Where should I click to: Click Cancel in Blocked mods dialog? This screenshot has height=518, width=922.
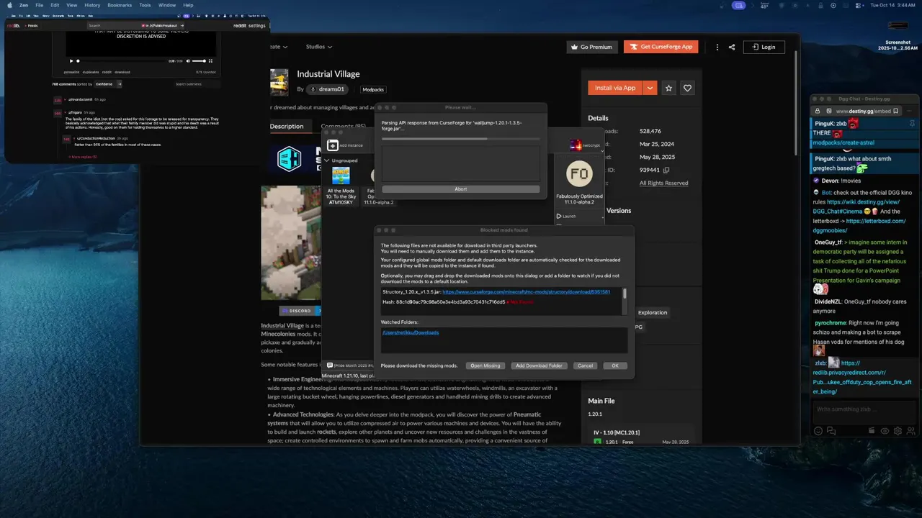click(585, 365)
